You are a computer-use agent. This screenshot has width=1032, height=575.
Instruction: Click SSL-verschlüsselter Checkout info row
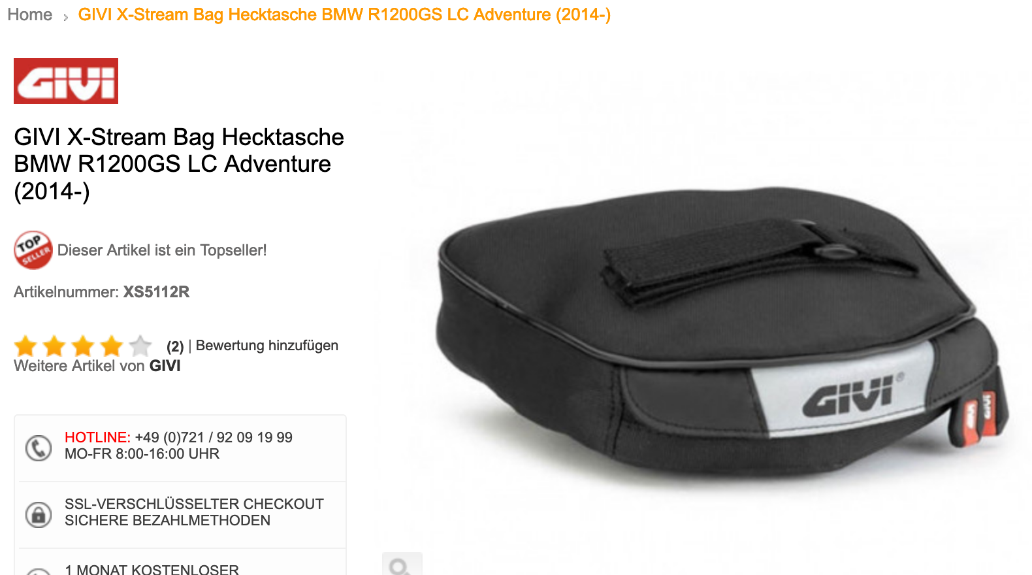click(x=180, y=515)
